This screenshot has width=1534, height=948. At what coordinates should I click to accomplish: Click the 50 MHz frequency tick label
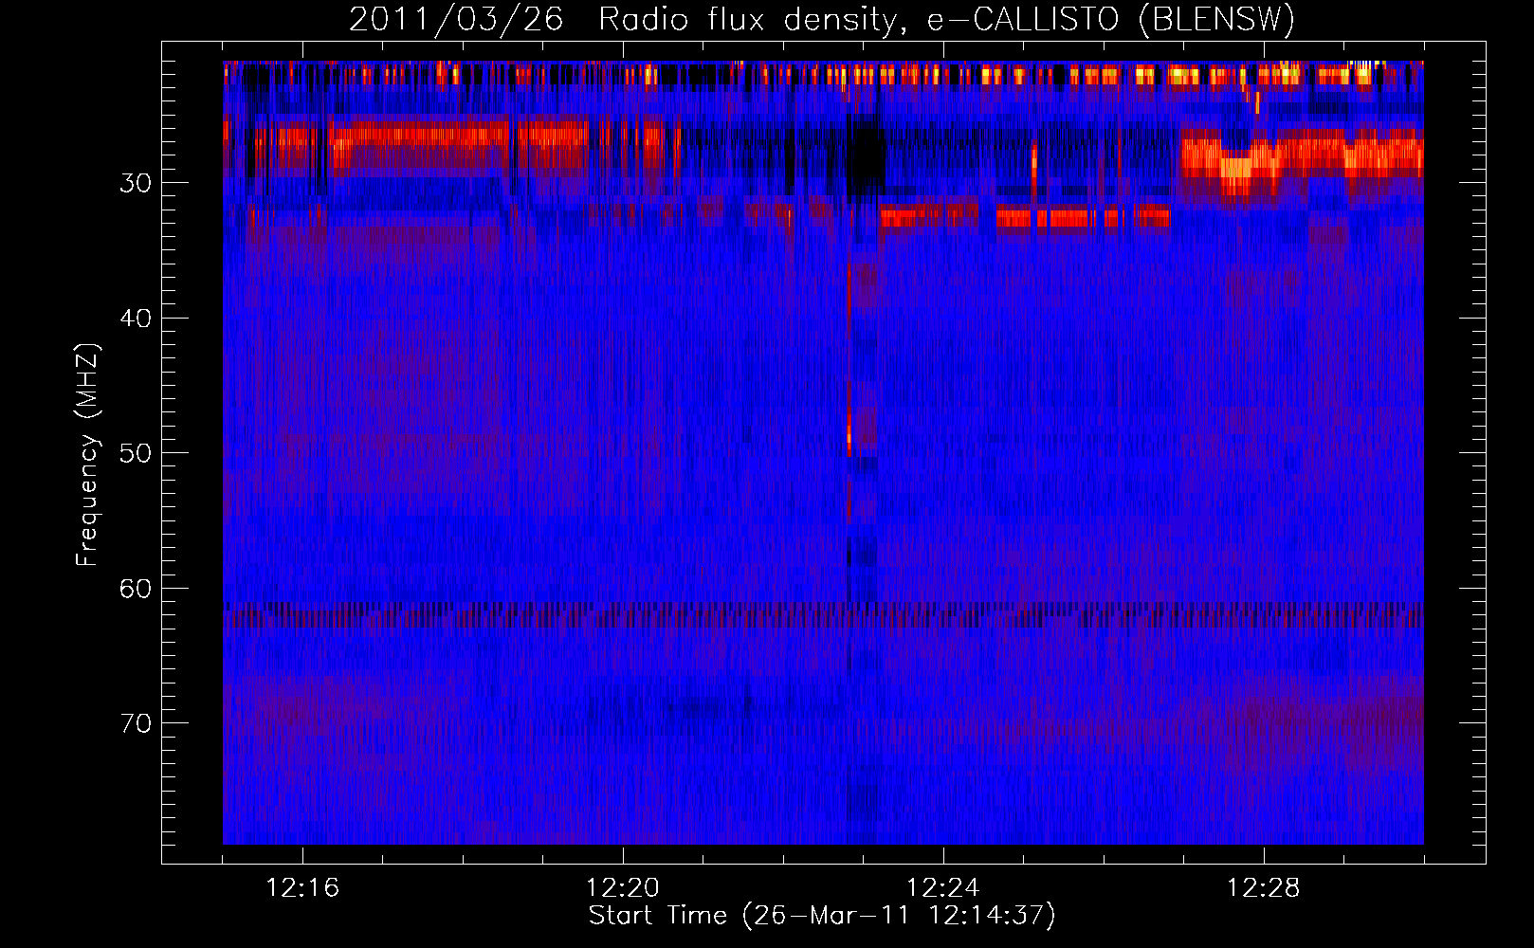click(x=136, y=453)
